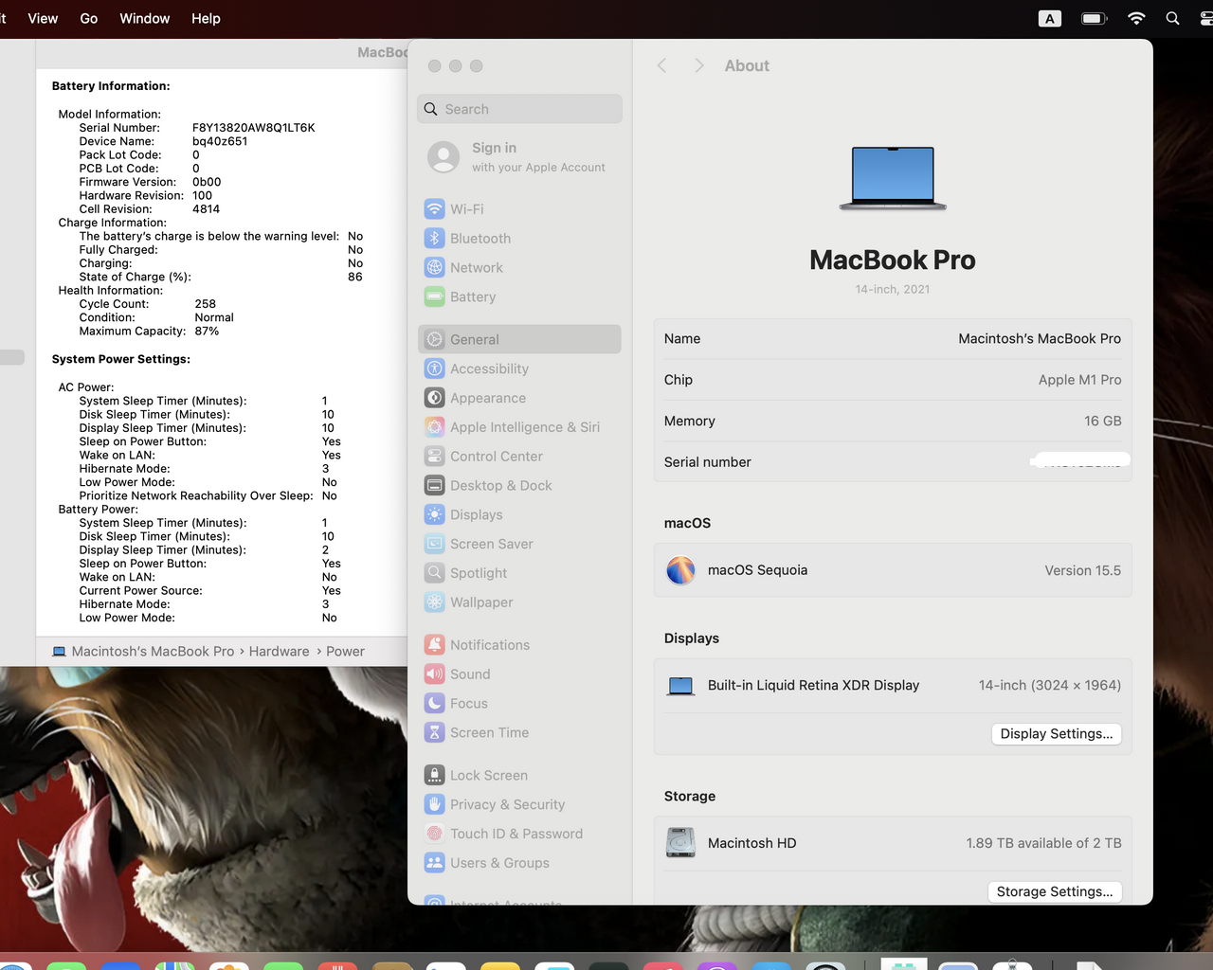This screenshot has height=970, width=1213.
Task: Click the Serial Number F8Y13820AW8Q1LT6K value
Action: (253, 128)
